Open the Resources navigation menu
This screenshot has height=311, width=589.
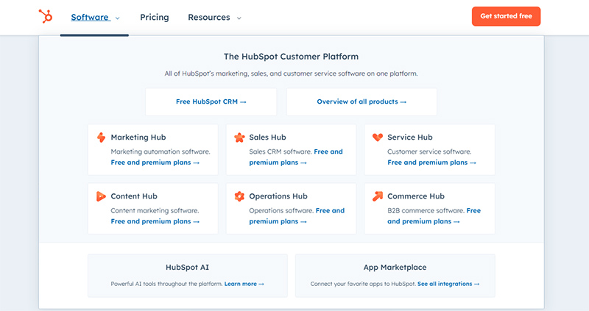click(x=209, y=17)
